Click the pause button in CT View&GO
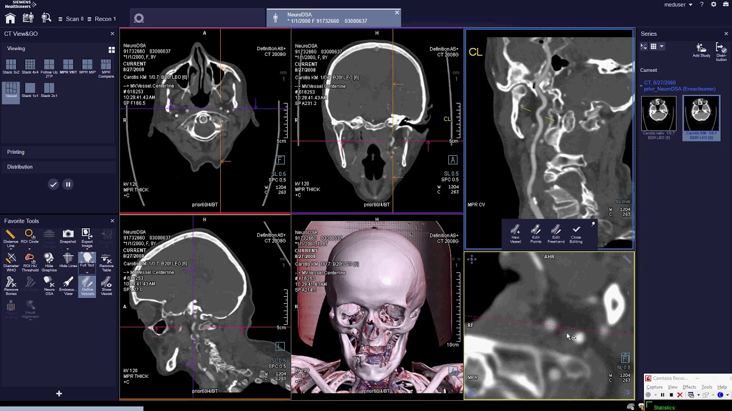This screenshot has height=411, width=732. [x=68, y=184]
